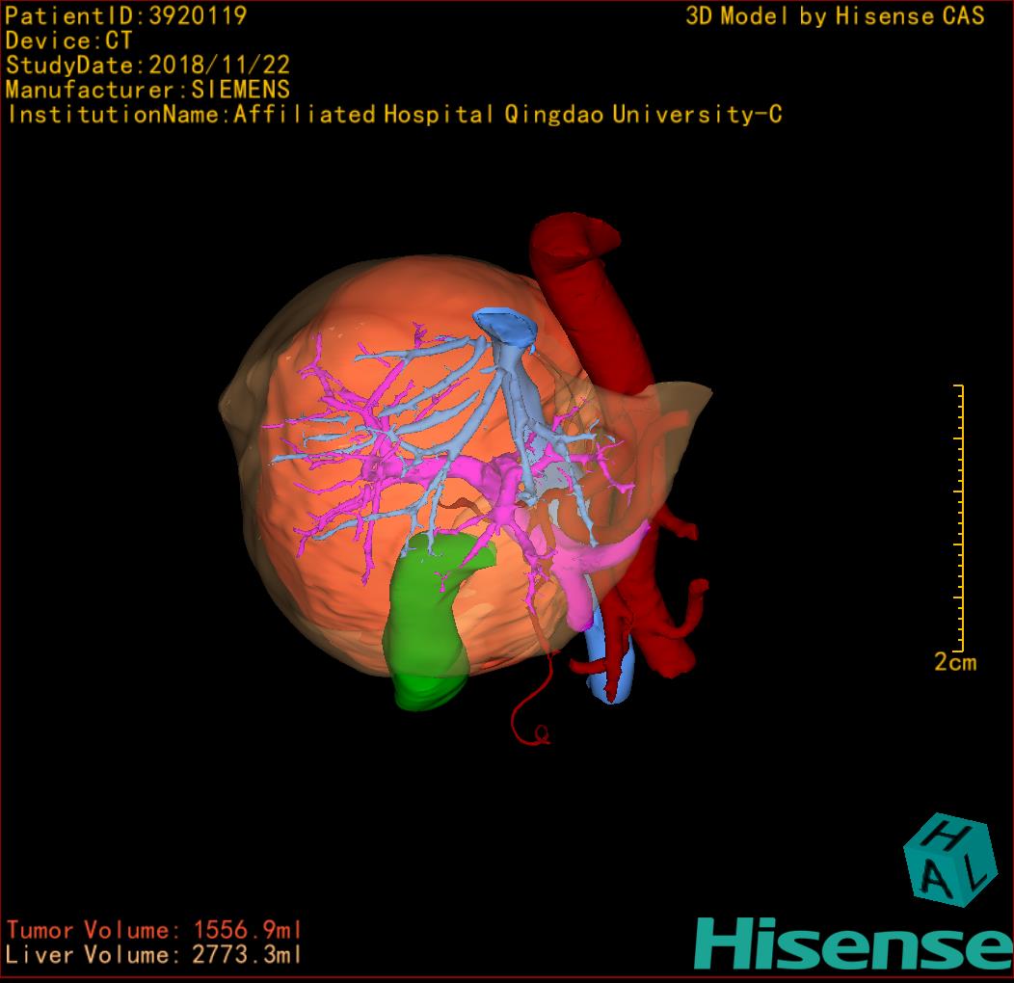Click the Hisense logo
Screen dimensions: 1014x983
click(x=851, y=943)
